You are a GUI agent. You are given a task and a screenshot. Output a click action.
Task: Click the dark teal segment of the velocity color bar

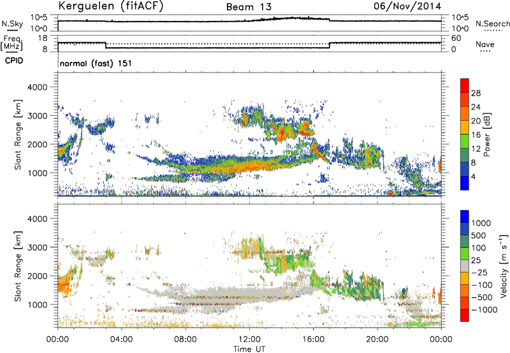click(465, 241)
